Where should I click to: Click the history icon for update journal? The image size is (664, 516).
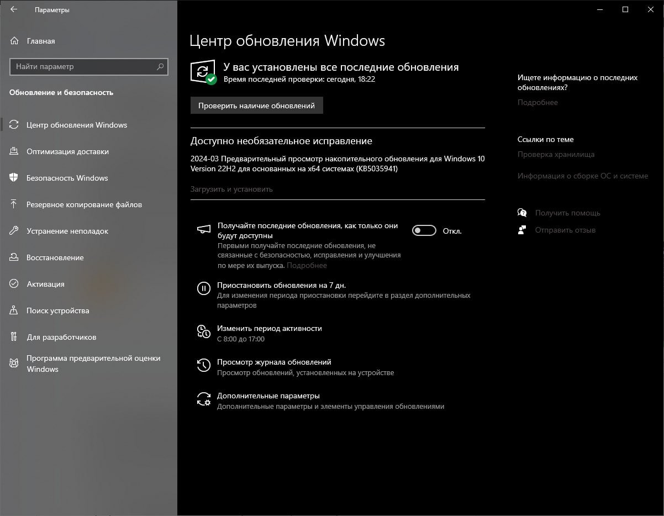click(204, 365)
